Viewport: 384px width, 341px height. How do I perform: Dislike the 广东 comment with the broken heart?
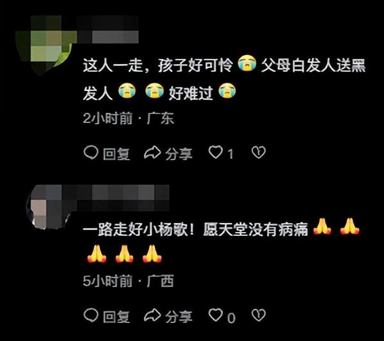click(x=259, y=153)
